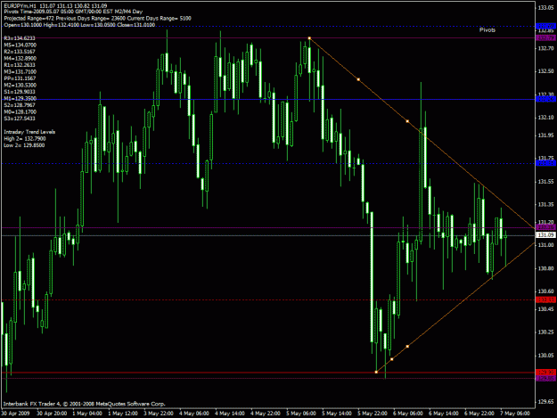Click the 132.50 price scale label
The width and height of the screenshot is (557, 418).
point(545,71)
